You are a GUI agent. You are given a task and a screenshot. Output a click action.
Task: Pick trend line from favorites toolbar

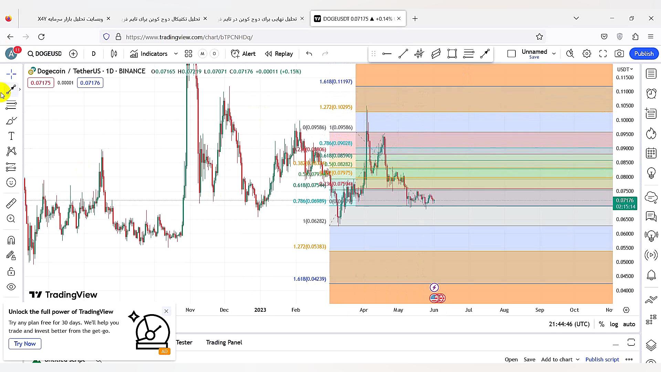(x=403, y=54)
